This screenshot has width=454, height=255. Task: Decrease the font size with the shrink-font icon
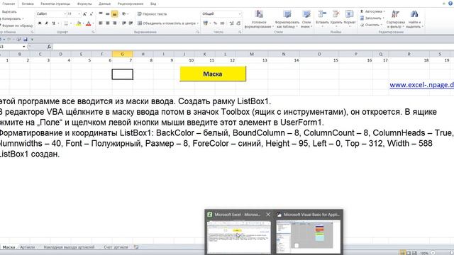coord(92,14)
